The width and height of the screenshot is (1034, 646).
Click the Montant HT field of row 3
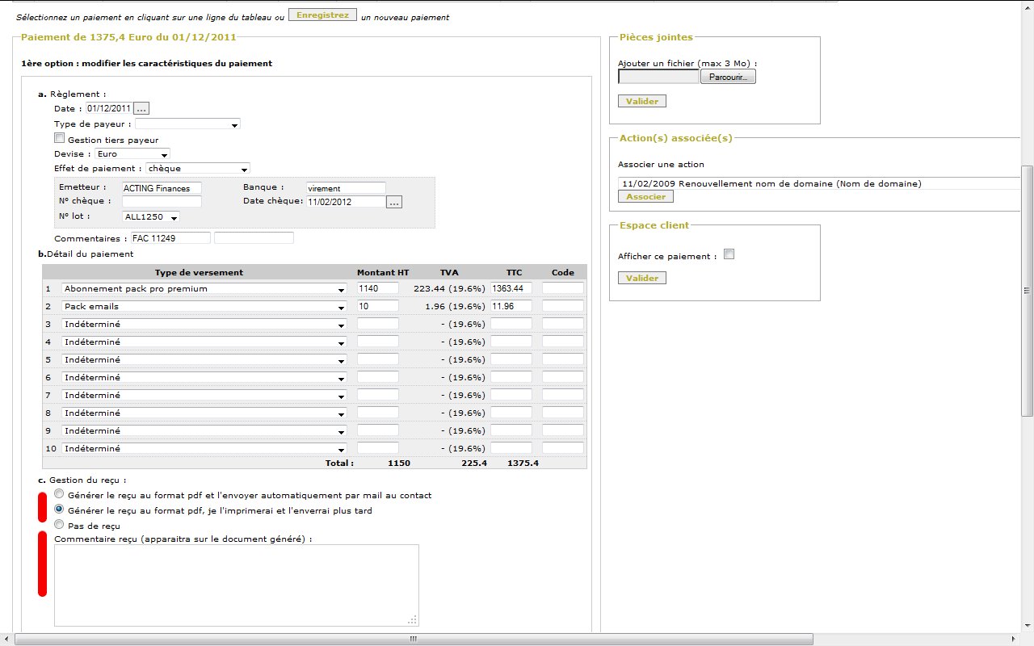pos(377,324)
